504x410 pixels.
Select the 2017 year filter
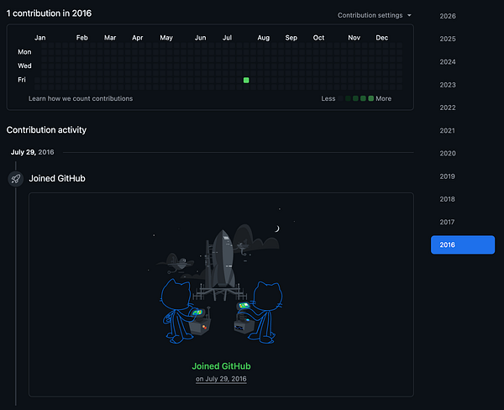(x=448, y=222)
